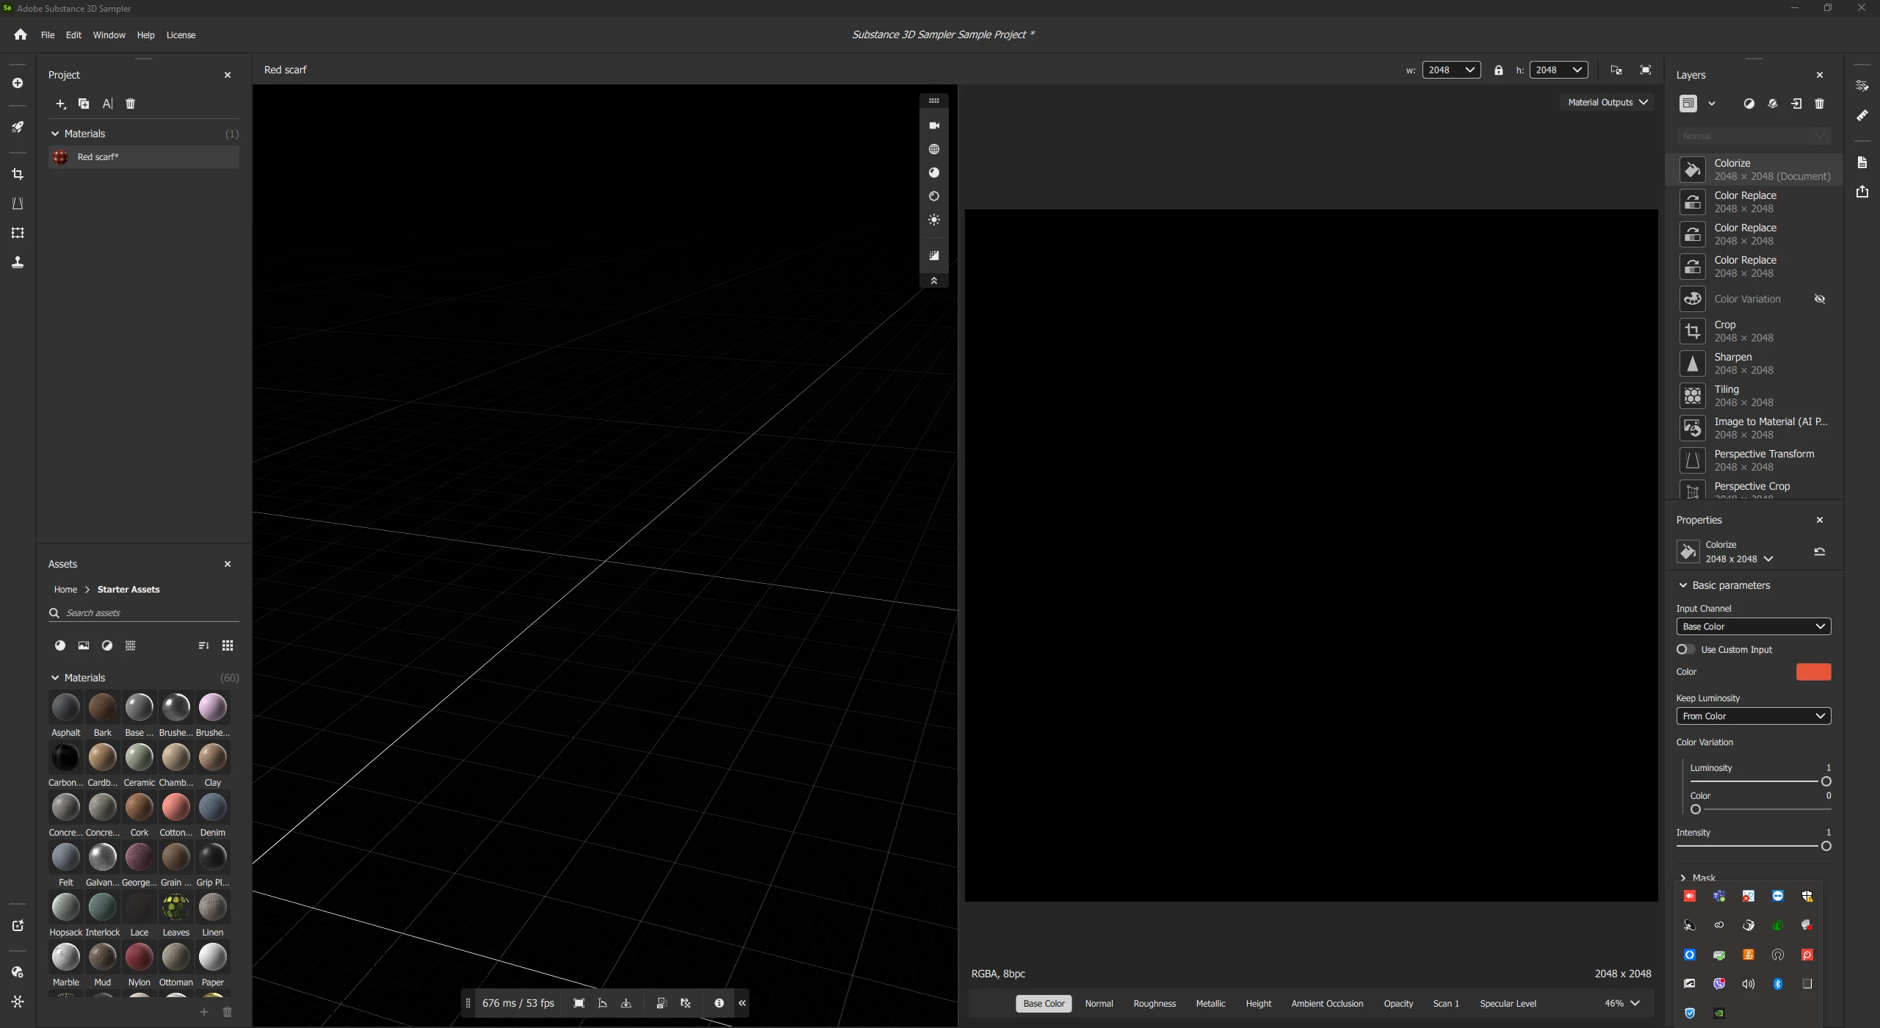Image resolution: width=1880 pixels, height=1028 pixels.
Task: Click the viewport info icon
Action: pyautogui.click(x=719, y=1003)
